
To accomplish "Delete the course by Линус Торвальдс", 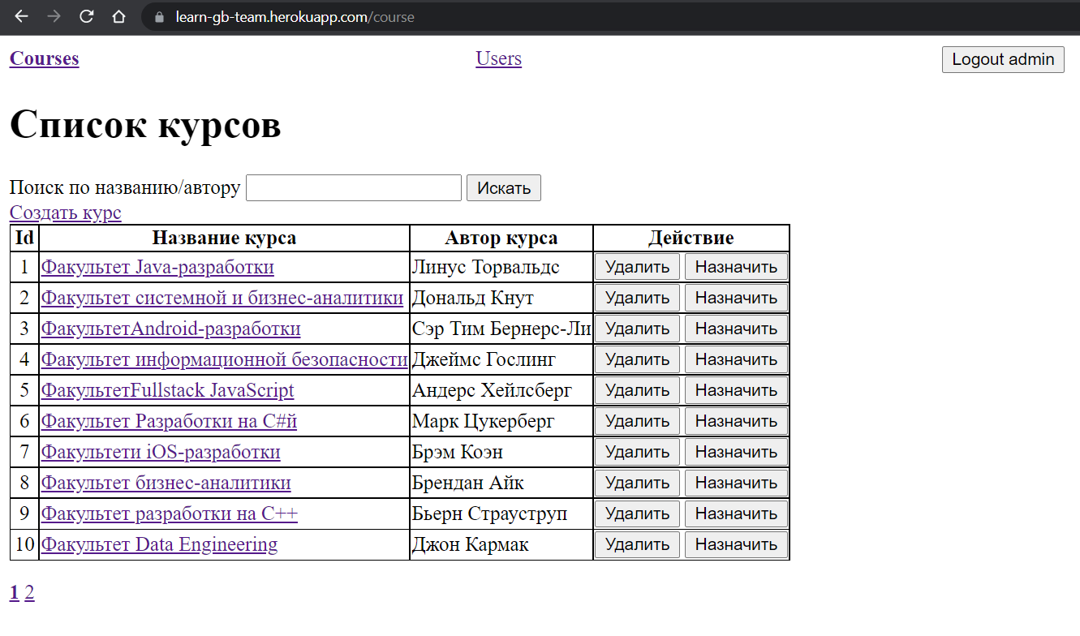I will (x=637, y=266).
